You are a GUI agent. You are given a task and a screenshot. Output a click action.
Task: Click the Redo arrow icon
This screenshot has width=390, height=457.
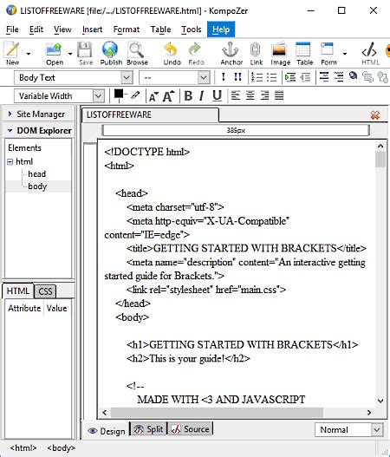click(196, 53)
